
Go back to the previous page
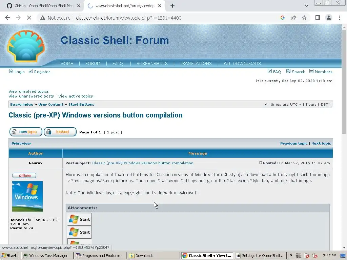(7, 18)
